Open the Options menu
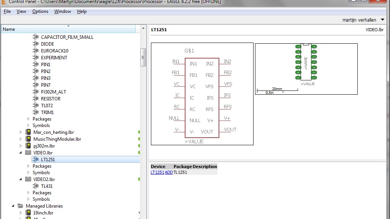This screenshot has height=219, width=390. coord(40,11)
